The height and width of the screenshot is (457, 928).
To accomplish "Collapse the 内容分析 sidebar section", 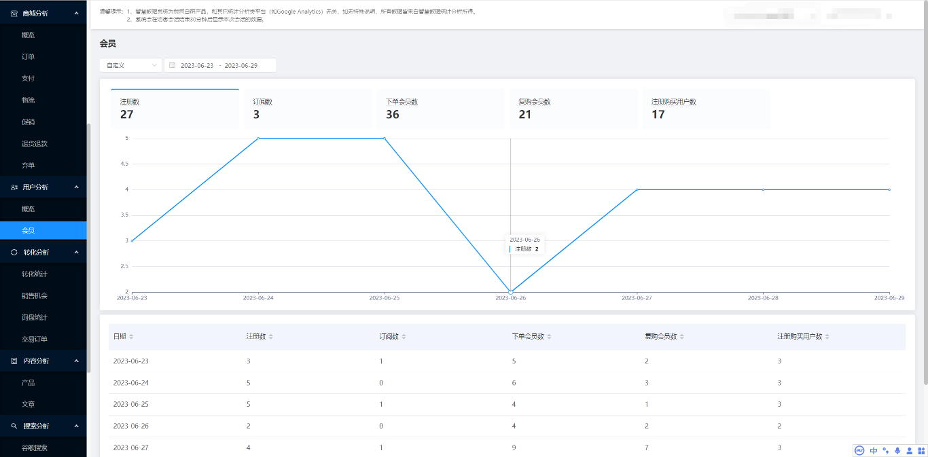I will (76, 361).
